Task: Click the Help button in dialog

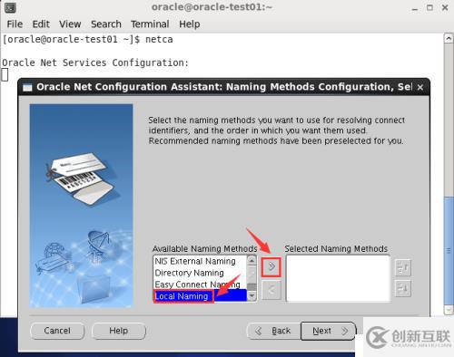Action: [x=119, y=331]
